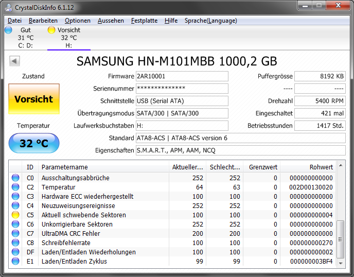The image size is (354, 277).
Task: Click the Firmware field 2AR10001
Action: coord(182,76)
